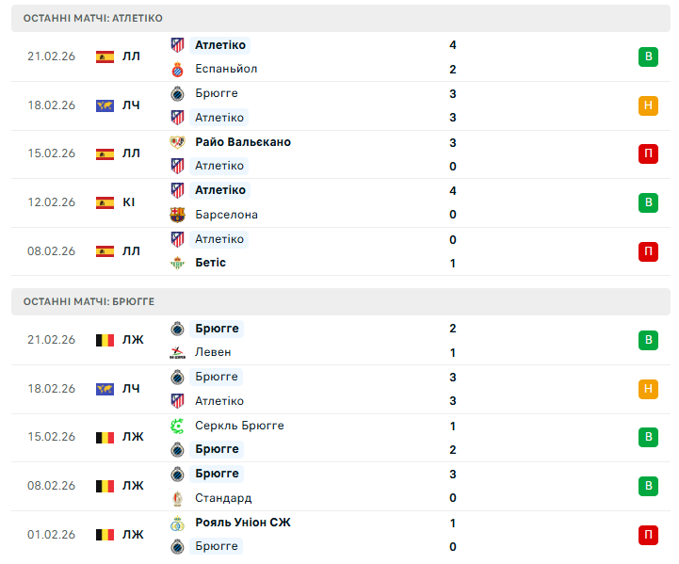679x564 pixels.
Task: Click the Серкль Брюгге team name
Action: (239, 426)
